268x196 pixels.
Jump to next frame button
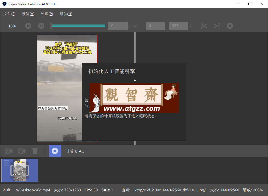[x=41, y=26]
